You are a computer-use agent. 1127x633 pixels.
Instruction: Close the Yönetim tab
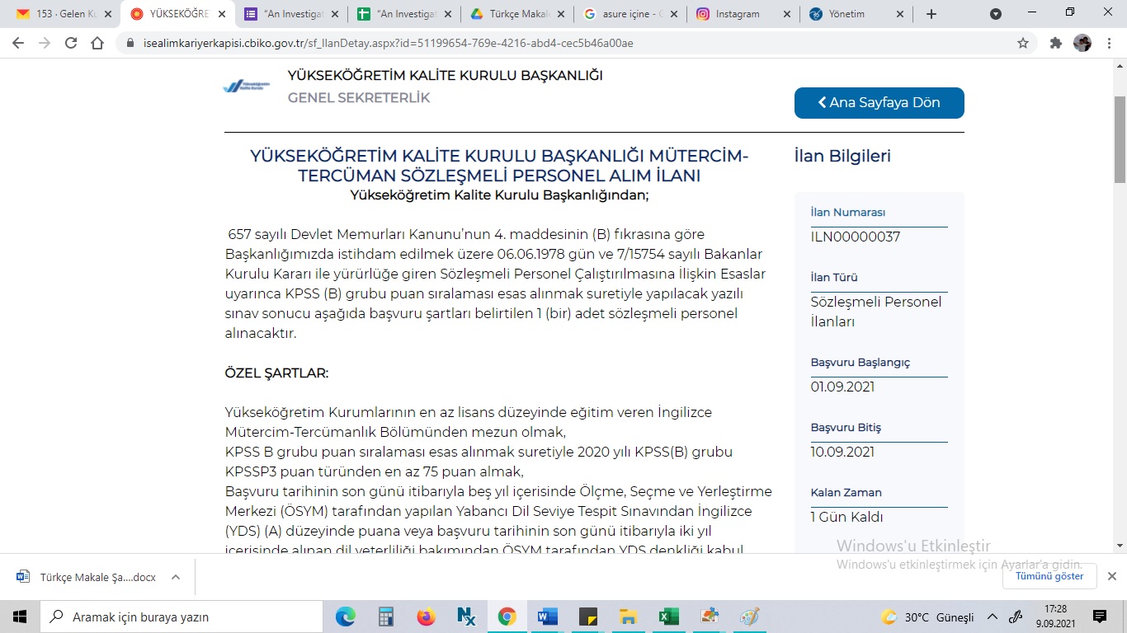click(900, 14)
